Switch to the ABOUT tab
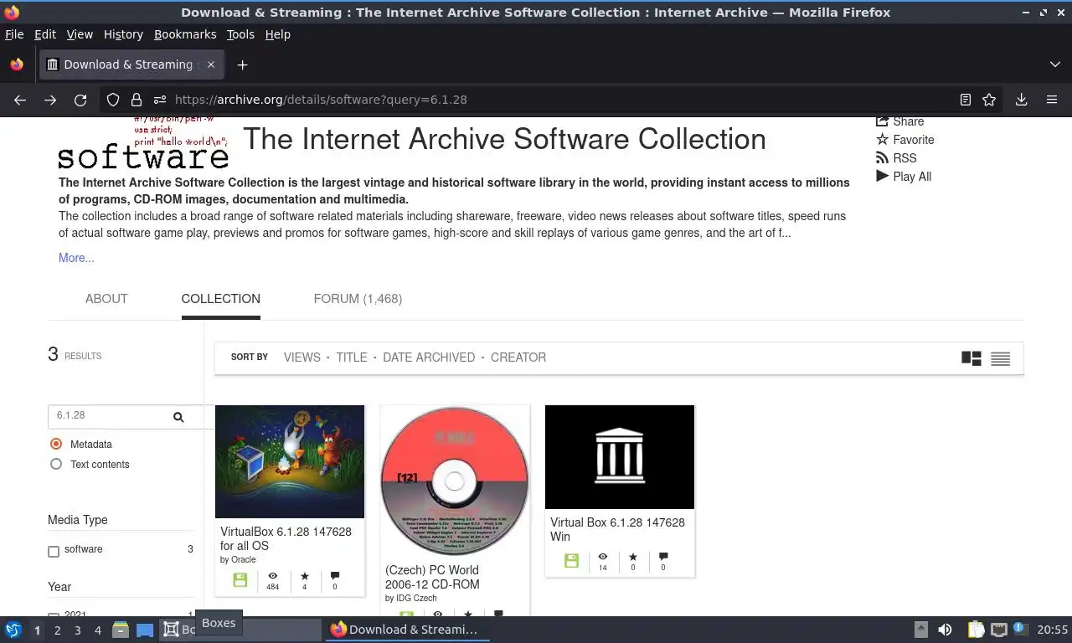 point(106,299)
